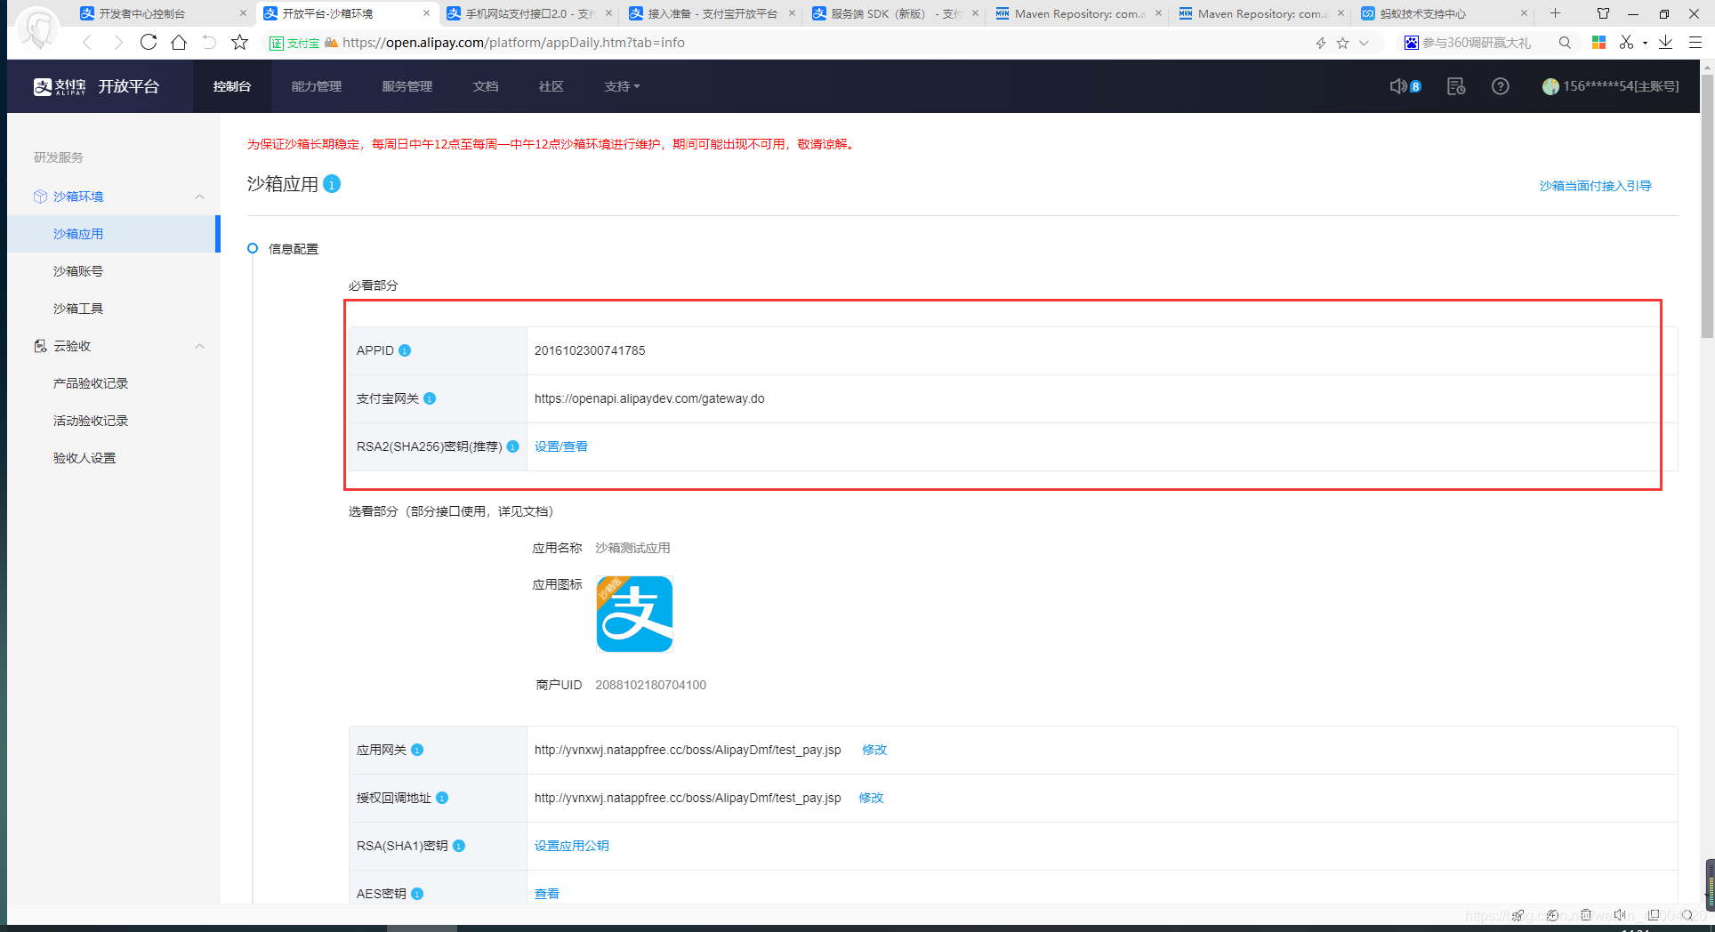1715x932 pixels.
Task: Click APPID value 2016102300741785
Action: (590, 350)
